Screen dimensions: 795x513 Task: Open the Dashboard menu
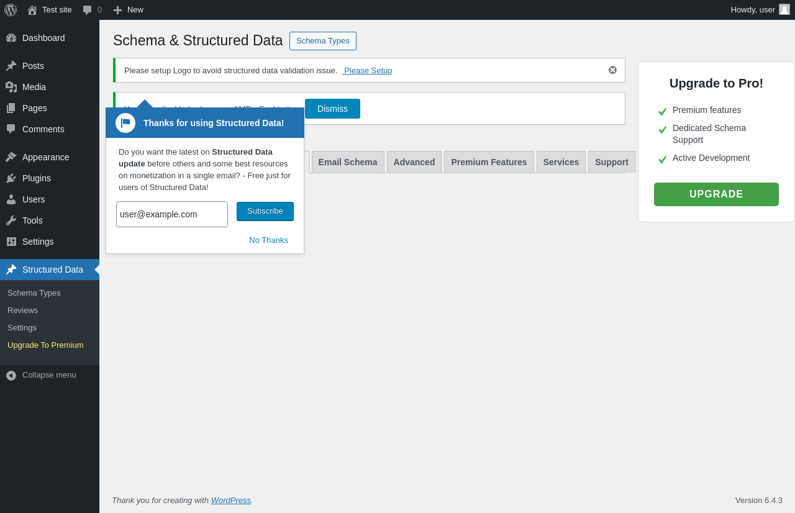[x=43, y=38]
